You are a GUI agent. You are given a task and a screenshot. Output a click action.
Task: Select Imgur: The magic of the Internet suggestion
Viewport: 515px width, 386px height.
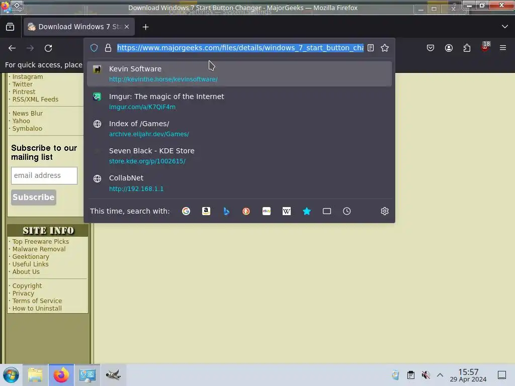click(x=239, y=102)
